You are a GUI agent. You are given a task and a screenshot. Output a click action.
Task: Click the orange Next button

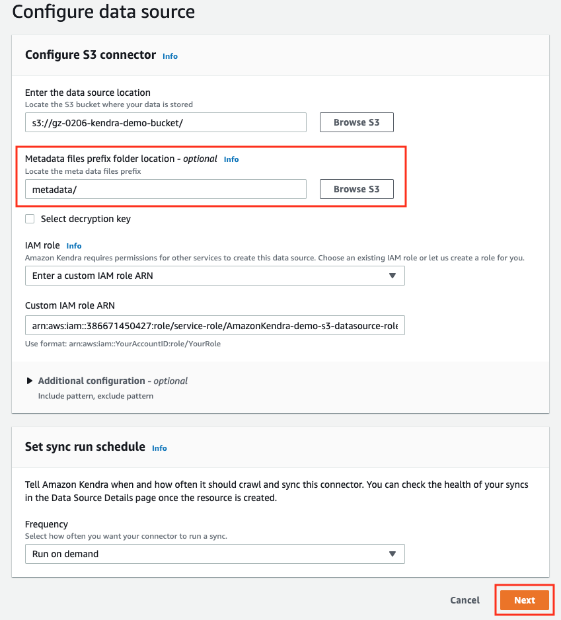pyautogui.click(x=525, y=600)
